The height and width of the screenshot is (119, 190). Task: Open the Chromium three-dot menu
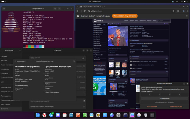[187, 11]
